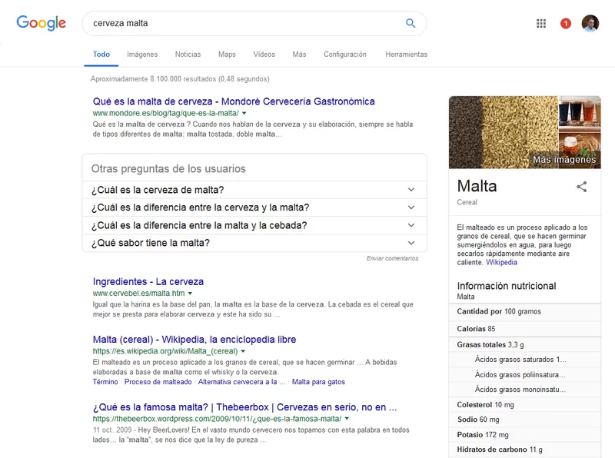Click the Información nutricional heading
Viewport: 615px width, 458px height.
[x=507, y=286]
